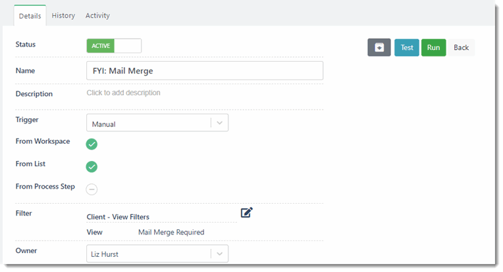Switch to the History tab
The height and width of the screenshot is (272, 503).
pyautogui.click(x=63, y=15)
